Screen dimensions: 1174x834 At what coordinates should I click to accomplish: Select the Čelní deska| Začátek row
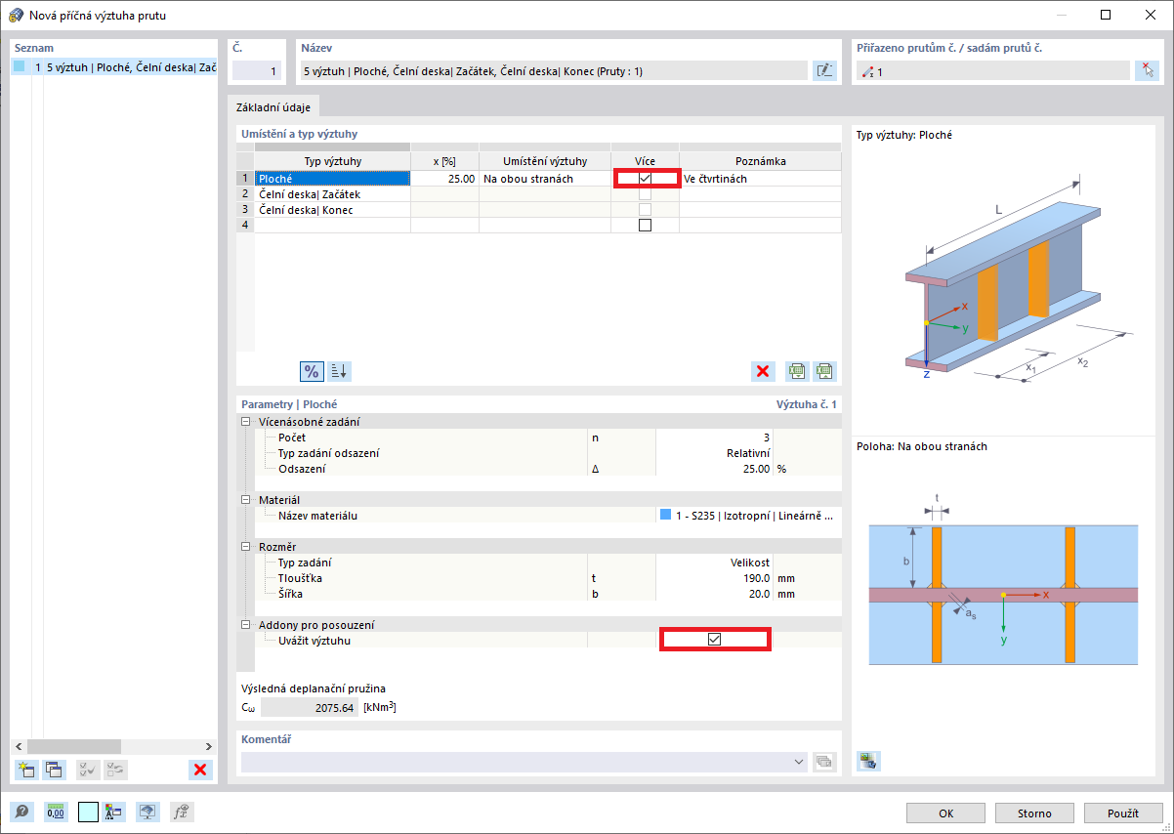pyautogui.click(x=332, y=194)
